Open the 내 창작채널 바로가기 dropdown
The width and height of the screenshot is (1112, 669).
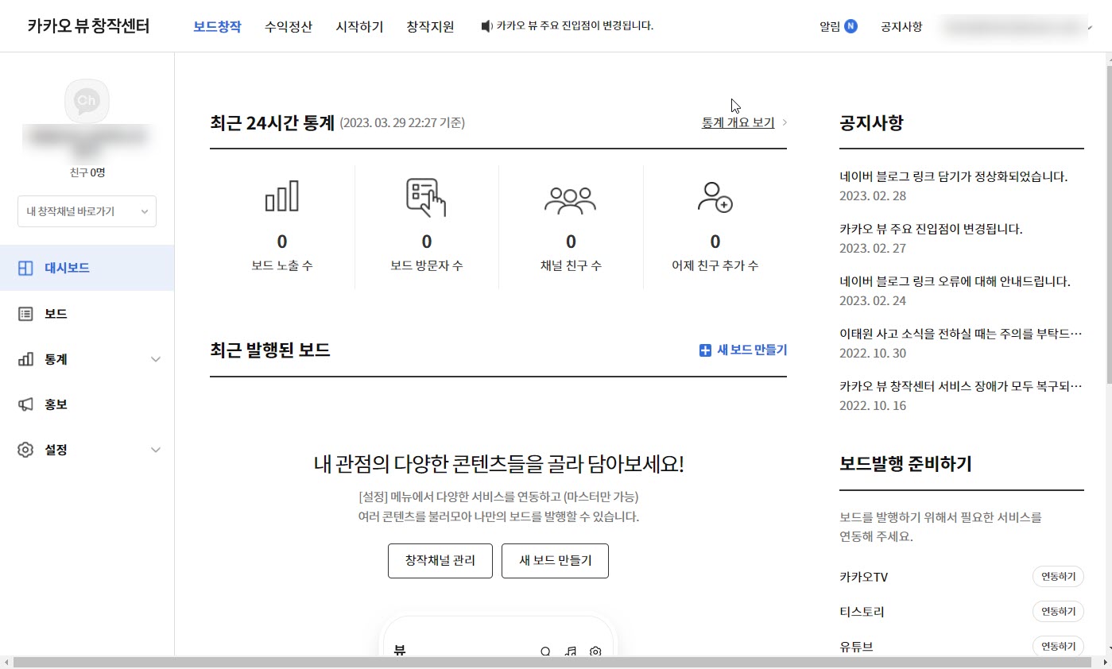(x=87, y=211)
